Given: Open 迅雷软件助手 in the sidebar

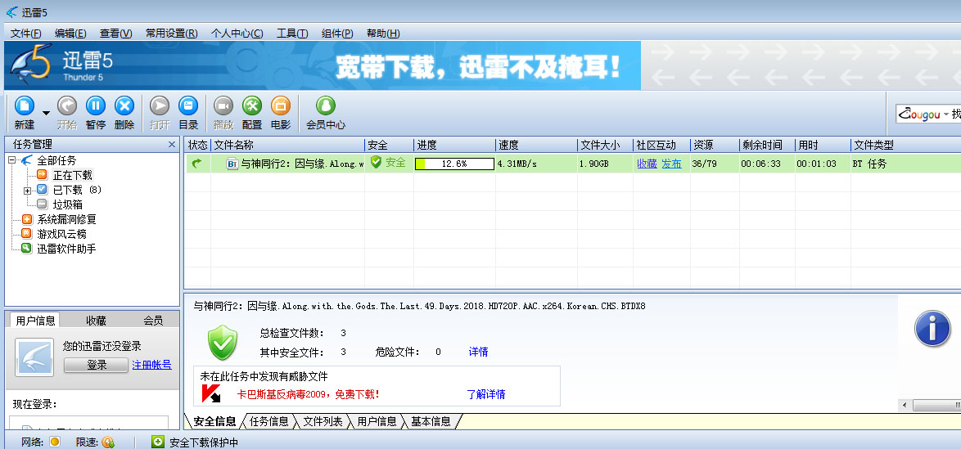Looking at the screenshot, I should pyautogui.click(x=66, y=249).
